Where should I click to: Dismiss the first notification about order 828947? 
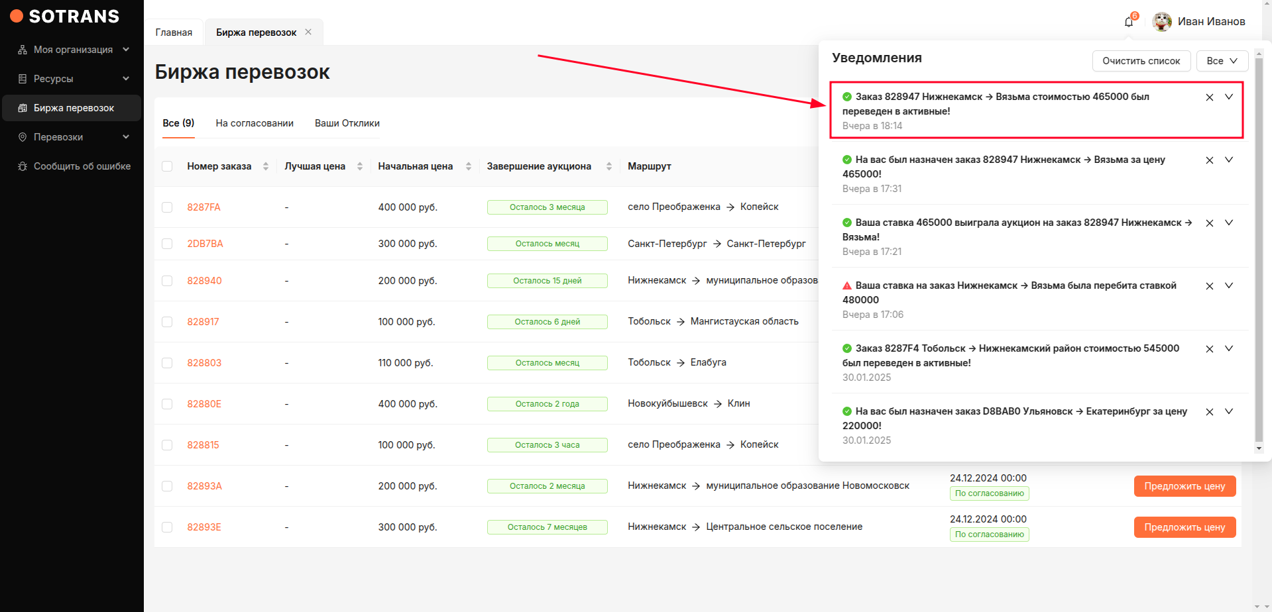pos(1209,97)
